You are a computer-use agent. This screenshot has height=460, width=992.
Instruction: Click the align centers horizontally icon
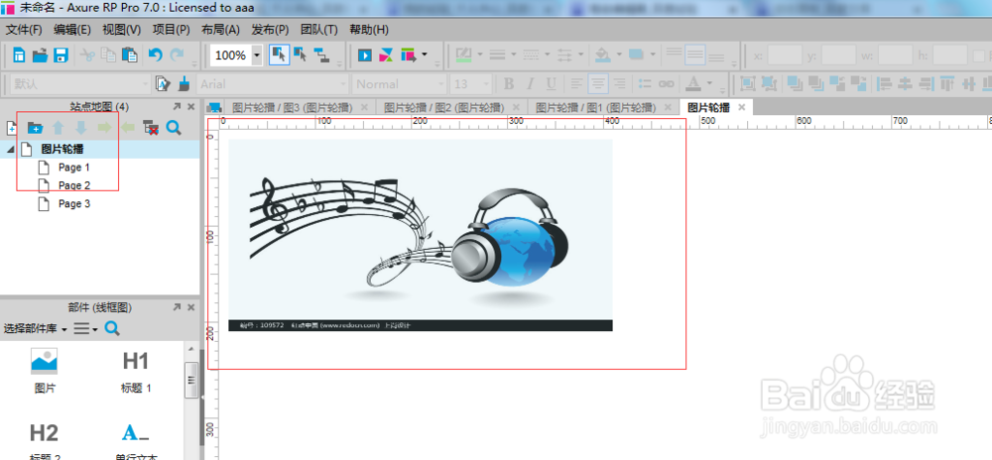coord(906,83)
